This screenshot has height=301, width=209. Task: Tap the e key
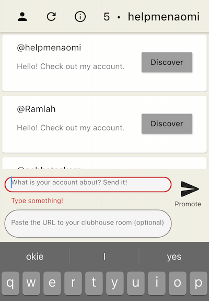pyautogui.click(x=52, y=283)
